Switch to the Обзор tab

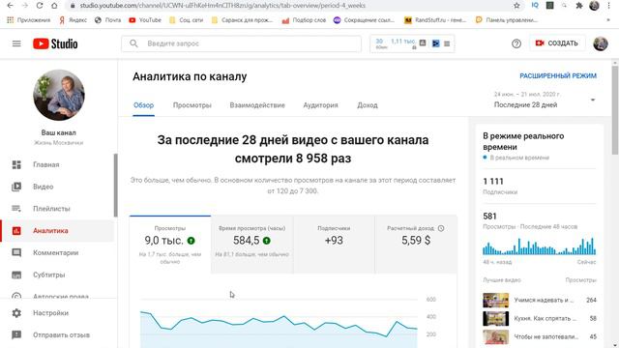click(143, 105)
